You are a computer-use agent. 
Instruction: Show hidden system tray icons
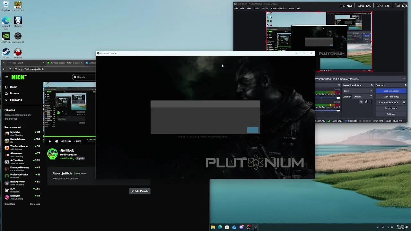pos(378,227)
